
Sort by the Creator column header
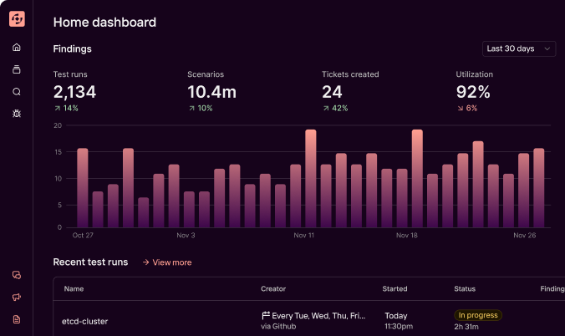[273, 288]
